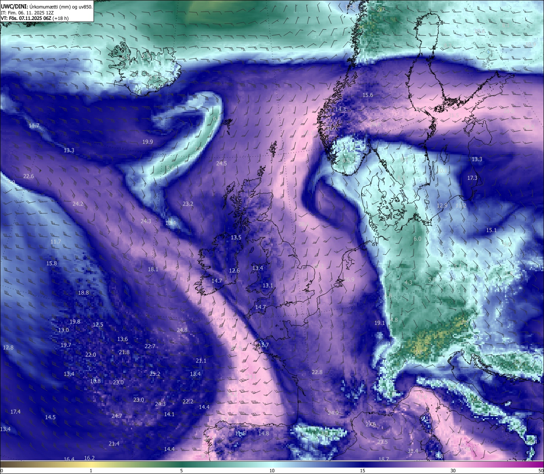Select the 22.6 map value
544x474 pixels.
tap(28, 176)
